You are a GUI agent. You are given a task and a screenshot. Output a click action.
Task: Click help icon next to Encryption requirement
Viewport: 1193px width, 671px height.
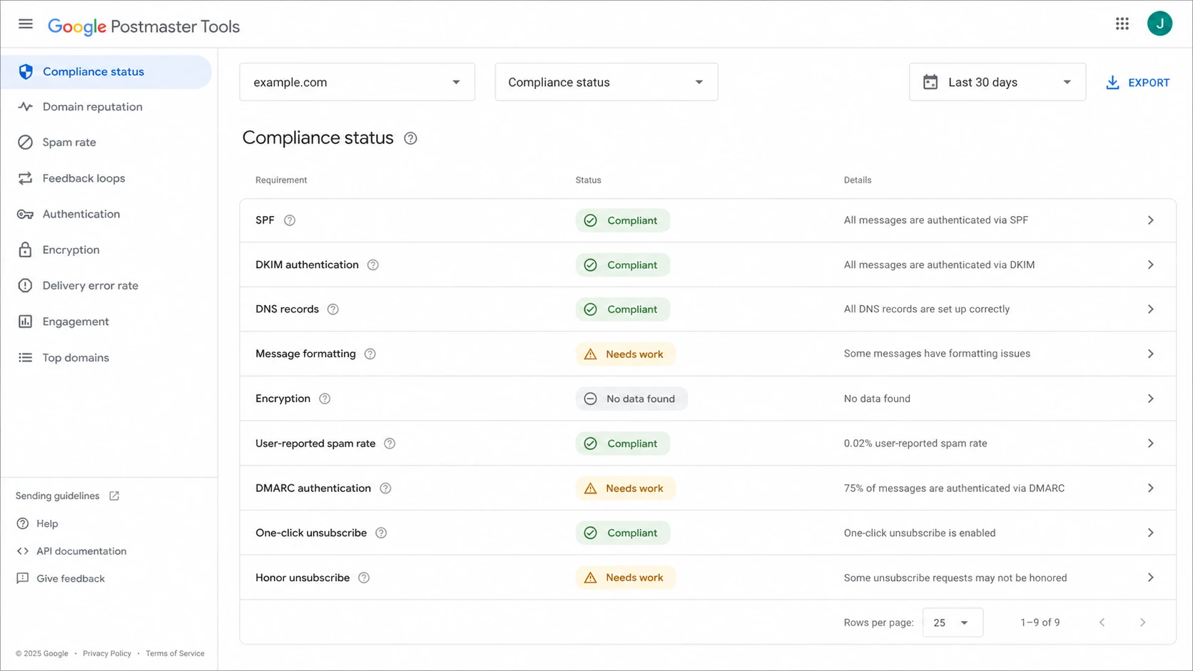(325, 399)
